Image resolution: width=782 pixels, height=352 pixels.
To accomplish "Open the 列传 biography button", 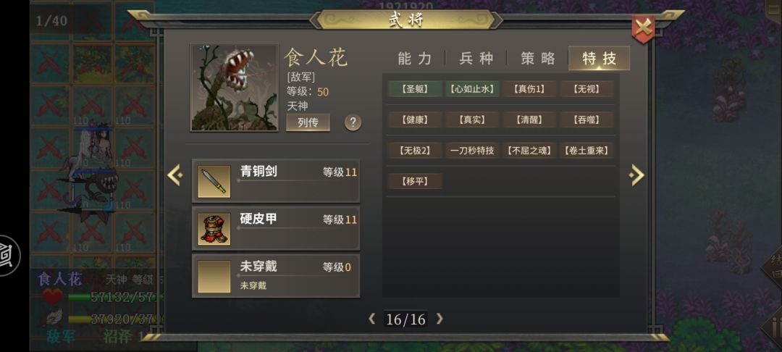I will coord(308,122).
